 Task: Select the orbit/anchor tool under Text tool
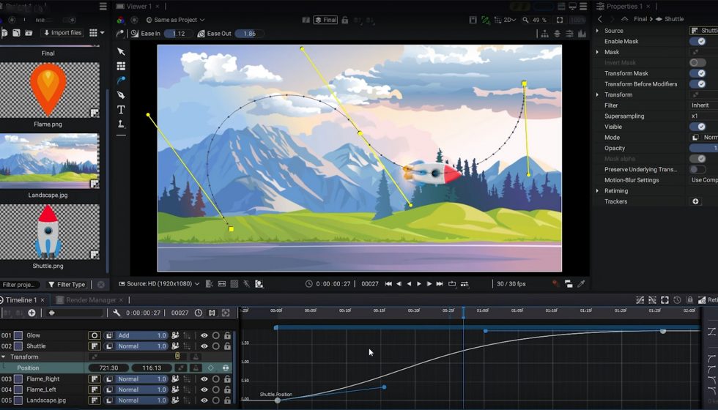121,124
